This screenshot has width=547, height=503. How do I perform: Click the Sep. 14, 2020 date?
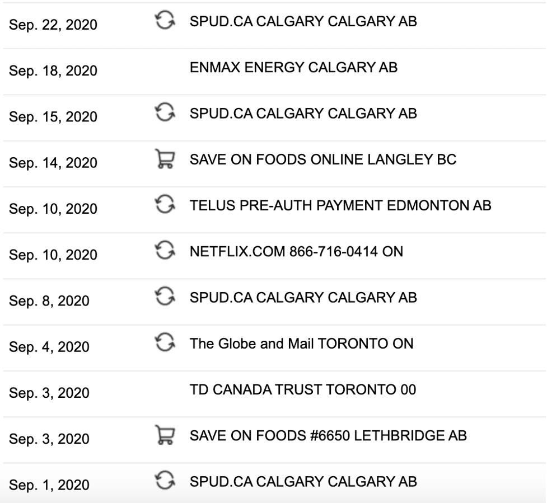coord(53,163)
